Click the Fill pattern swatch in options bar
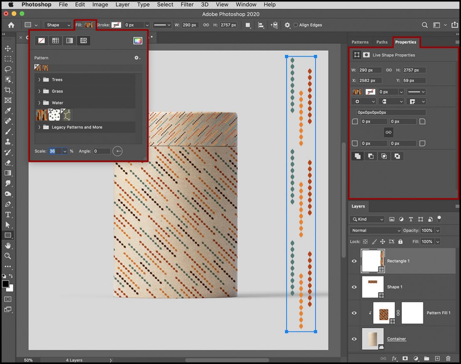The height and width of the screenshot is (364, 461). point(89,25)
